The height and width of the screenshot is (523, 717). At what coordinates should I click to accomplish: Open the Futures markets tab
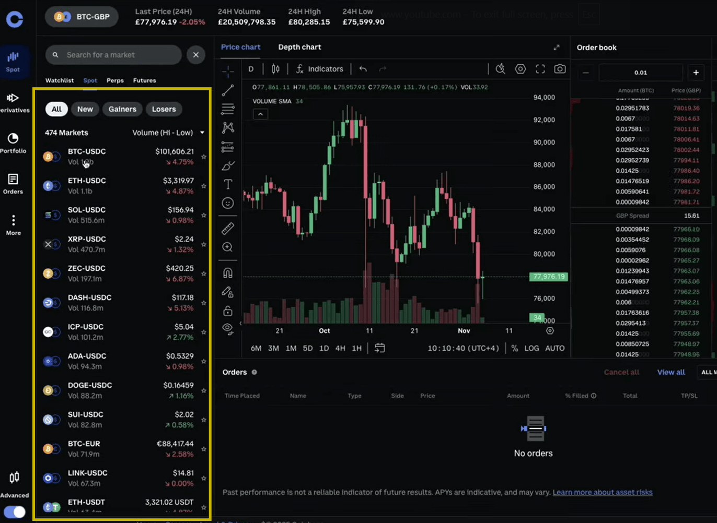point(144,80)
